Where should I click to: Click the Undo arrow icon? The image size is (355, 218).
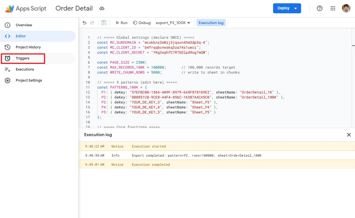tap(85, 23)
